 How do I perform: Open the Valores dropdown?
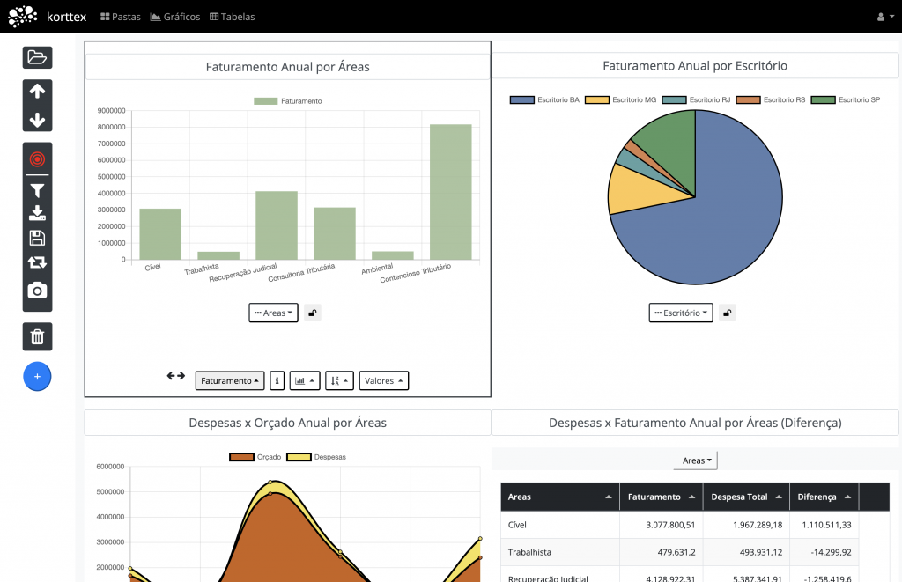[383, 380]
